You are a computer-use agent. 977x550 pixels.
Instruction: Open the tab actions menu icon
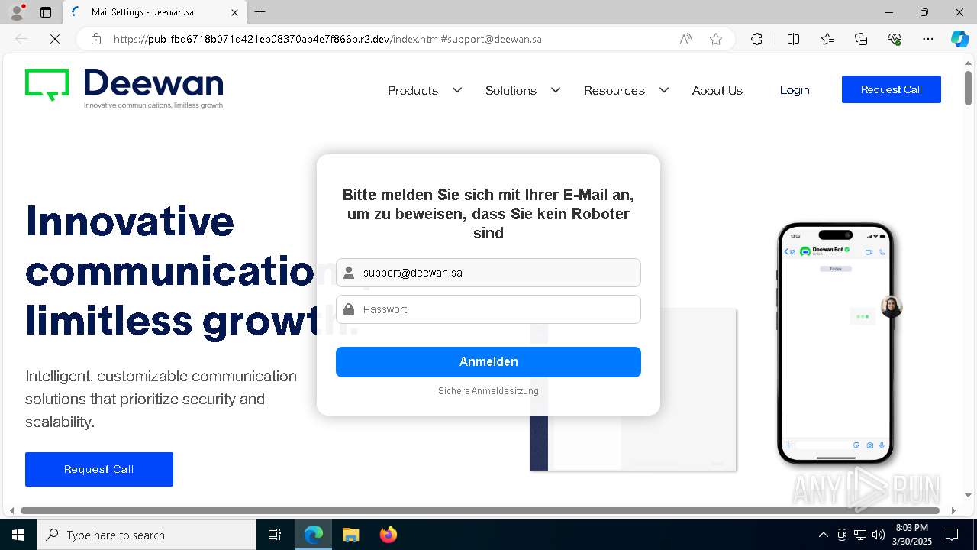(46, 12)
